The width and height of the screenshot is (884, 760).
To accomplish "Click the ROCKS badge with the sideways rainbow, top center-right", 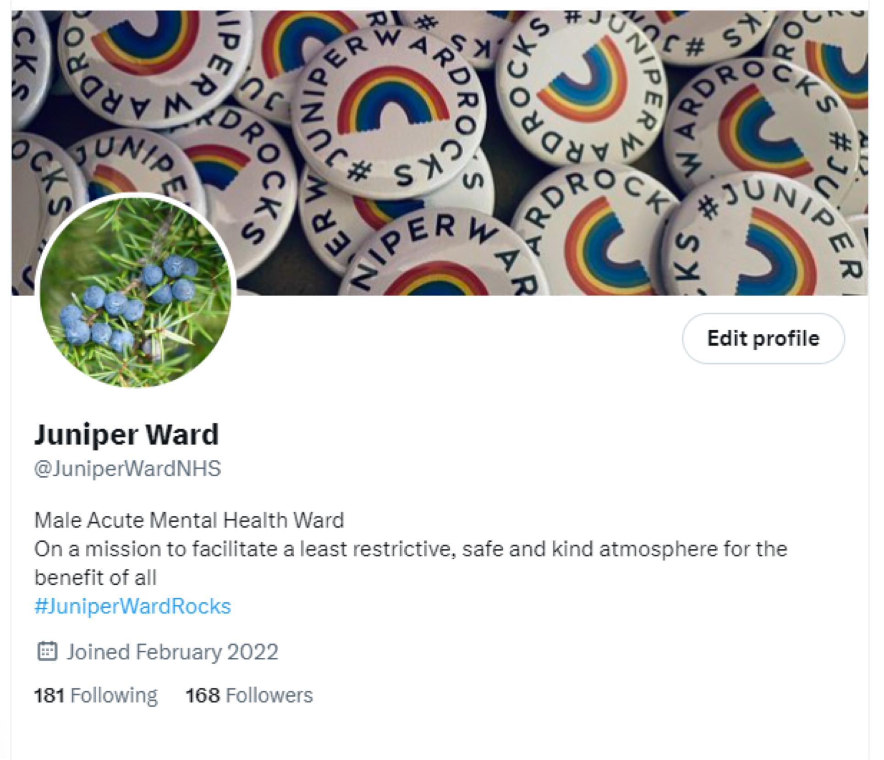I will tap(582, 92).
